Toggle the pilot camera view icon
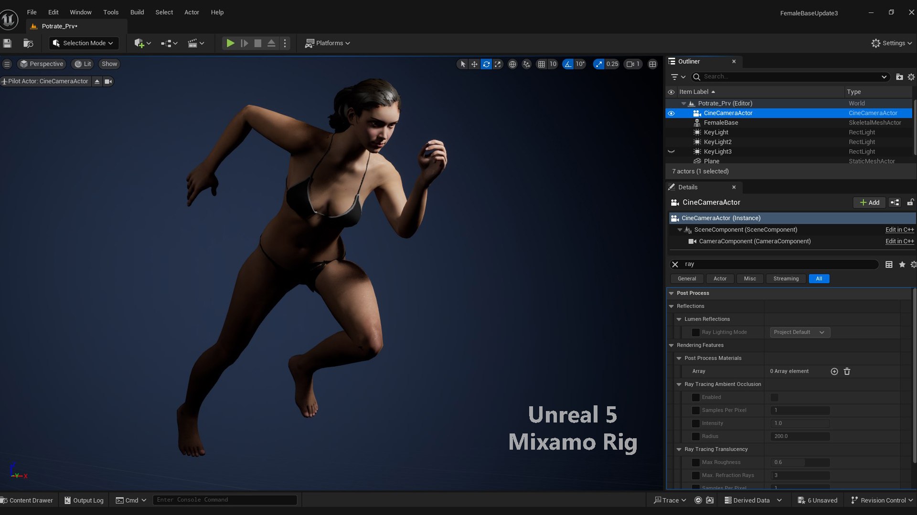The height and width of the screenshot is (515, 917). click(x=108, y=82)
